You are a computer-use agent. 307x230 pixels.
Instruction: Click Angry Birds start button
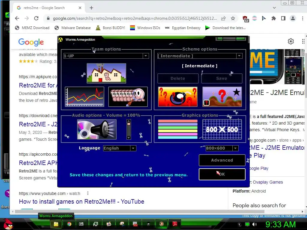pyautogui.click(x=8, y=224)
